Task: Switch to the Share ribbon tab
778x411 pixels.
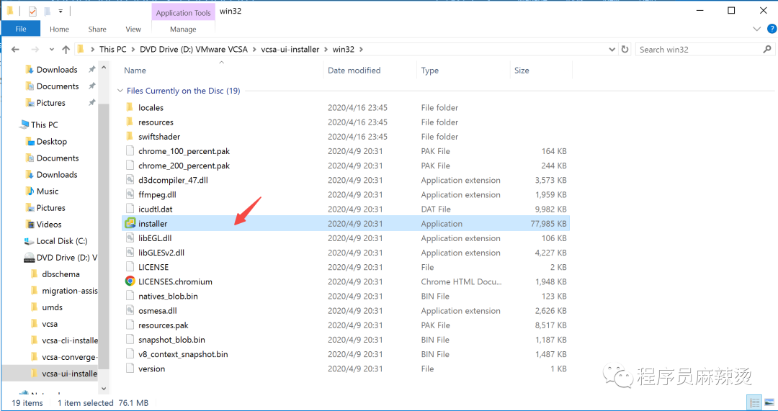Action: [x=97, y=30]
